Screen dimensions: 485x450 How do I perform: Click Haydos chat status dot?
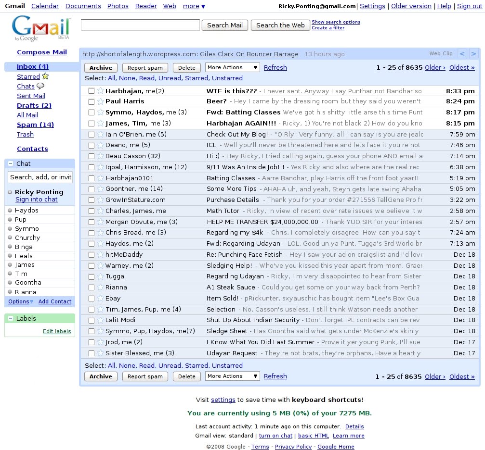pos(10,210)
